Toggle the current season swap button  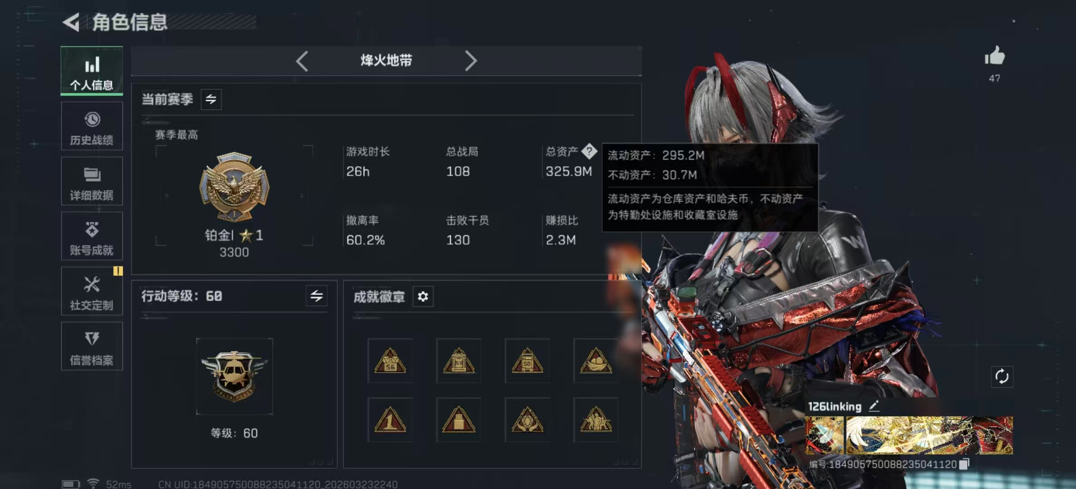(x=211, y=99)
